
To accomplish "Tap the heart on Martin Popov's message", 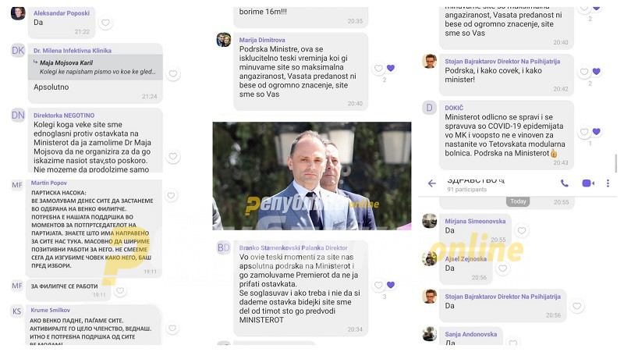I will (x=171, y=195).
